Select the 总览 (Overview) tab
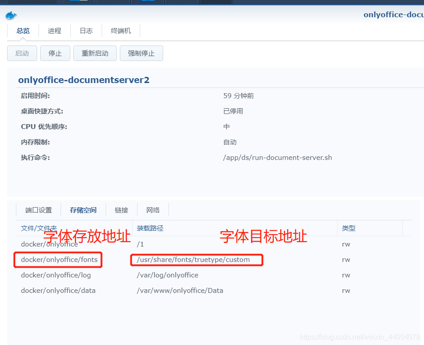The width and height of the screenshot is (424, 345). (x=23, y=30)
